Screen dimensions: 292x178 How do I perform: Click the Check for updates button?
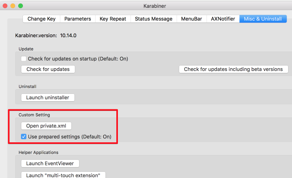point(48,69)
